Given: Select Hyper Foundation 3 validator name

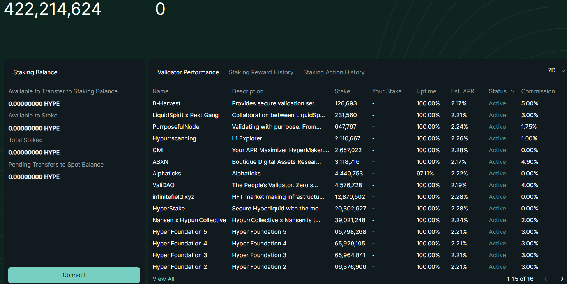Looking at the screenshot, I should click(180, 255).
